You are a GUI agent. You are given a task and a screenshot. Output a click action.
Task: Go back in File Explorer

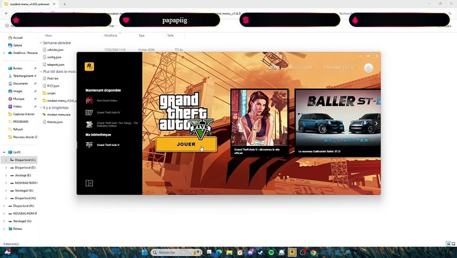click(x=6, y=13)
